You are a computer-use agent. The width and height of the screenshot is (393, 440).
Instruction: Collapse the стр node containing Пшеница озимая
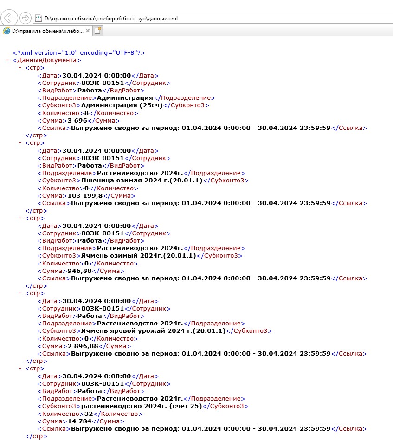[x=20, y=143]
